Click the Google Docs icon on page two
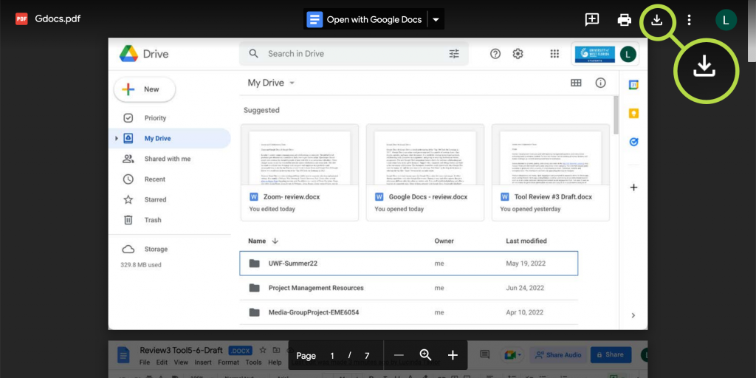756x378 pixels. (x=124, y=357)
